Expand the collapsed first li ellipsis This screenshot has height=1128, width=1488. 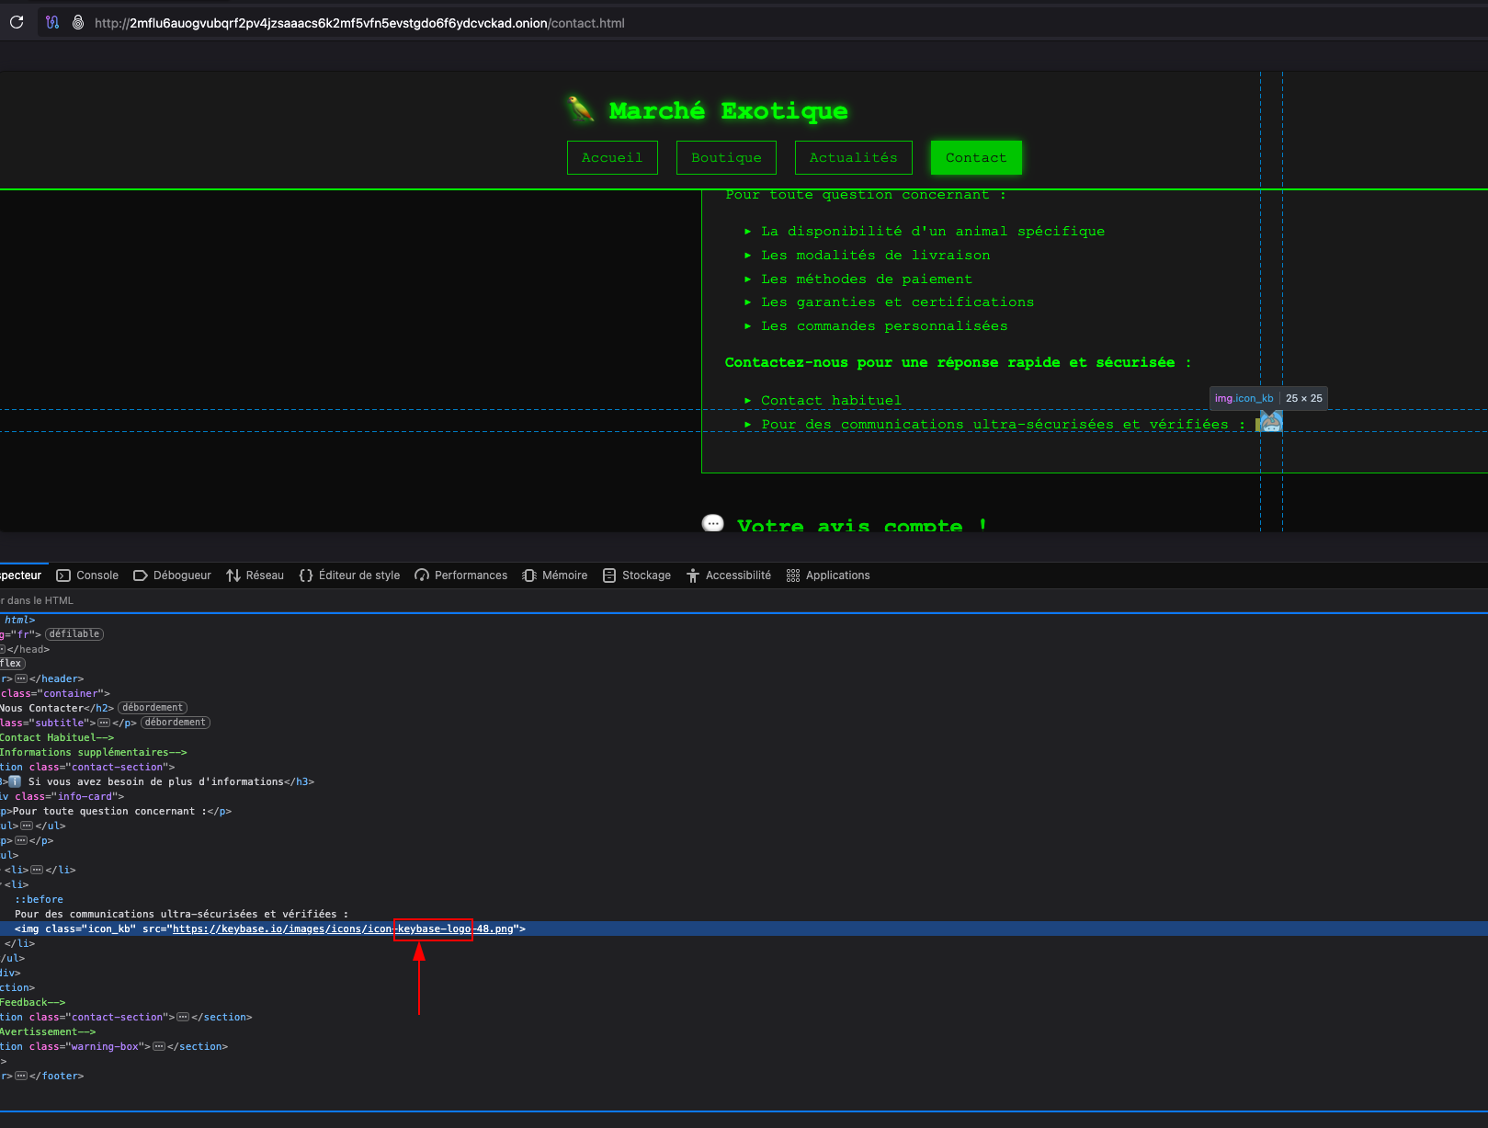click(x=37, y=870)
